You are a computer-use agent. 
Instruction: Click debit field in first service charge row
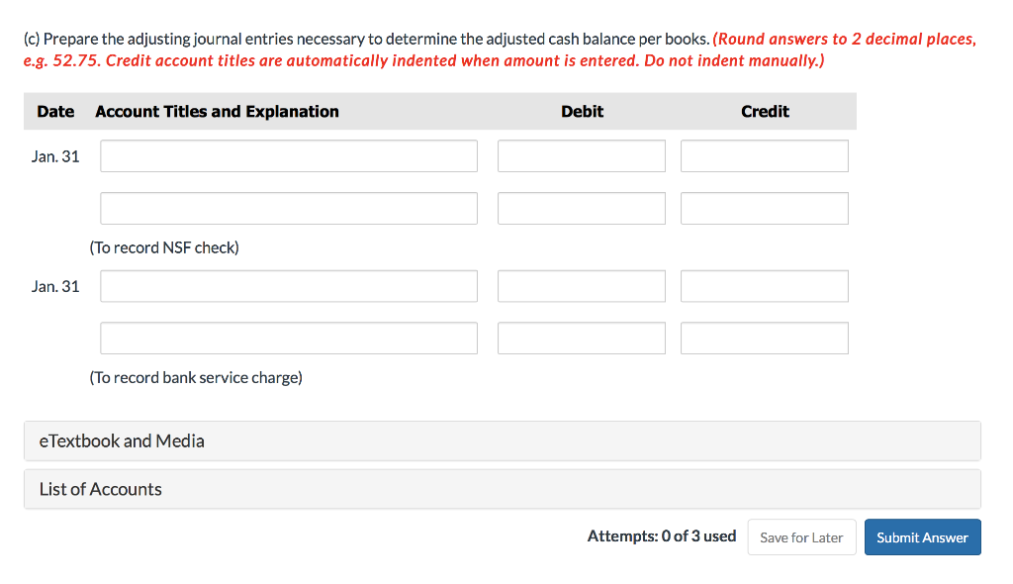click(x=582, y=286)
